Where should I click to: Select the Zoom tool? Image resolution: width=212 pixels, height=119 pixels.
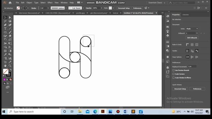(10, 66)
